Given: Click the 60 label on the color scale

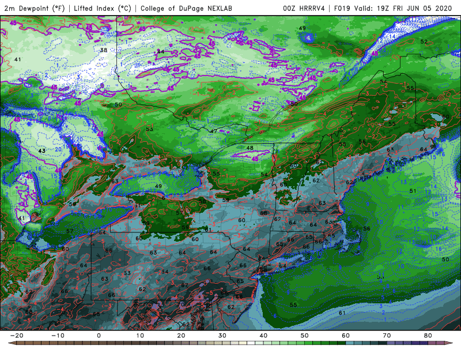Looking at the screenshot, I should (346, 336).
